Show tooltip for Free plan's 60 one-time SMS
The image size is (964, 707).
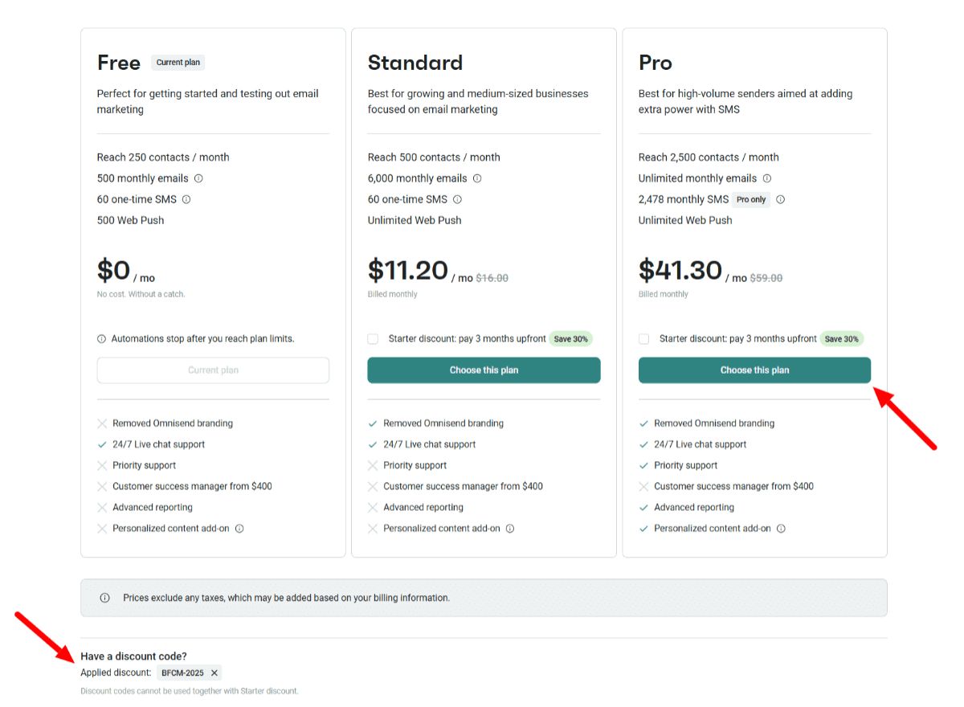tap(186, 198)
